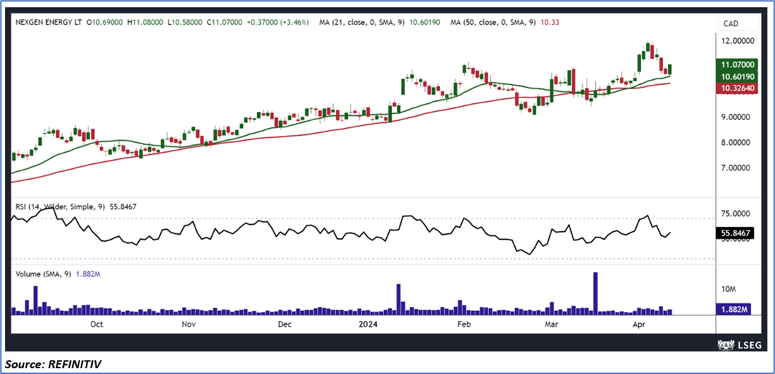Click the L10.58000 low price value
This screenshot has height=374, width=775.
click(x=184, y=23)
